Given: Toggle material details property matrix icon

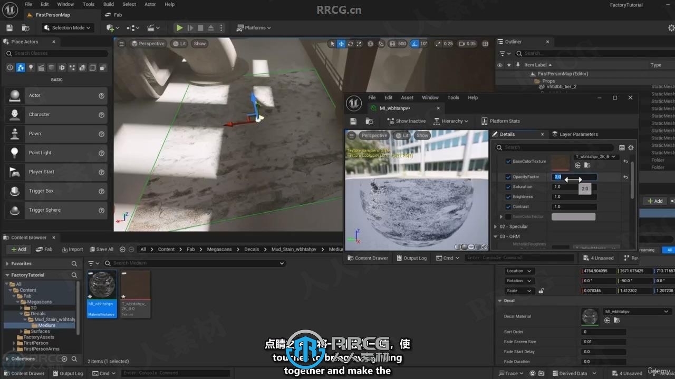Looking at the screenshot, I should (x=622, y=147).
